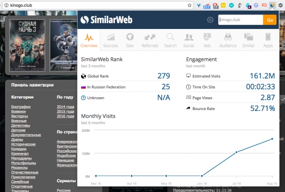Open the Приключения category link
This screenshot has width=285, height=192.
[x=23, y=177]
